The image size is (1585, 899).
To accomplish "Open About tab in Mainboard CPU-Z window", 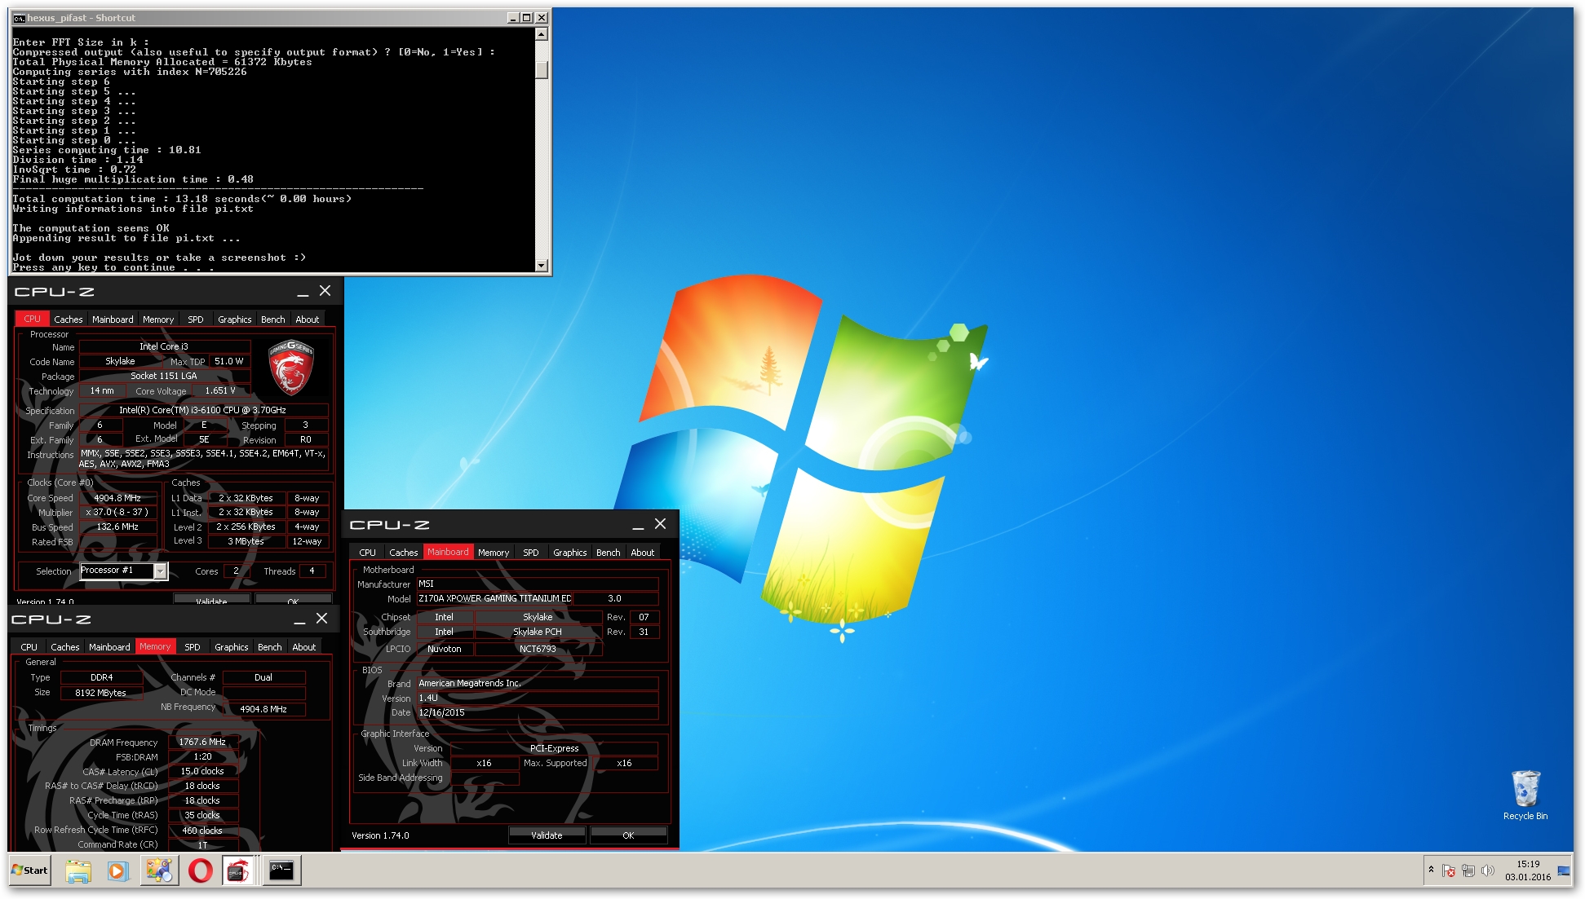I will 643,553.
